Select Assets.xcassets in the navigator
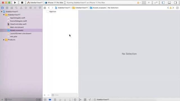This screenshot has width=180, height=101. coord(17,30)
